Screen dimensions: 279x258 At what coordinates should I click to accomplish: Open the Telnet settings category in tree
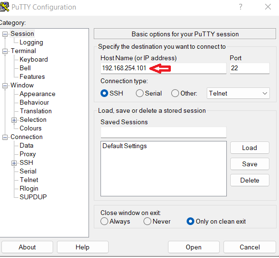(x=29, y=180)
